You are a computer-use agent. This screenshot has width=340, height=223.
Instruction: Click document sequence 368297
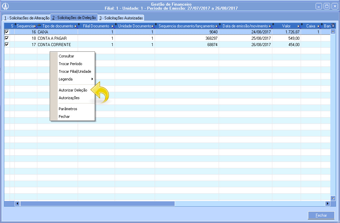pos(211,38)
